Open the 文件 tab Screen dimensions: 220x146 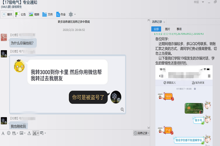47,14
